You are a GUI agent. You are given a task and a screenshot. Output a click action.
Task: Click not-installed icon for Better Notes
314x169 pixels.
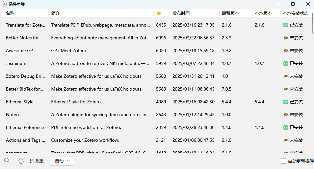pyautogui.click(x=286, y=38)
